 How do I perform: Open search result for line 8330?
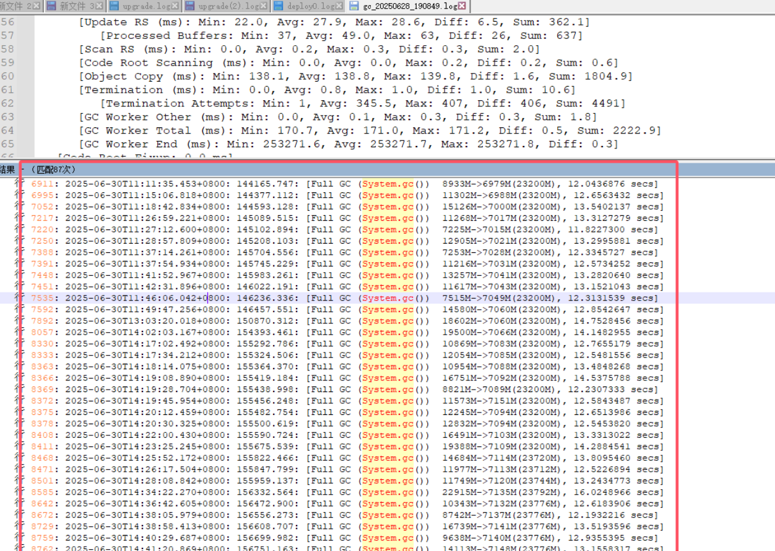click(347, 344)
